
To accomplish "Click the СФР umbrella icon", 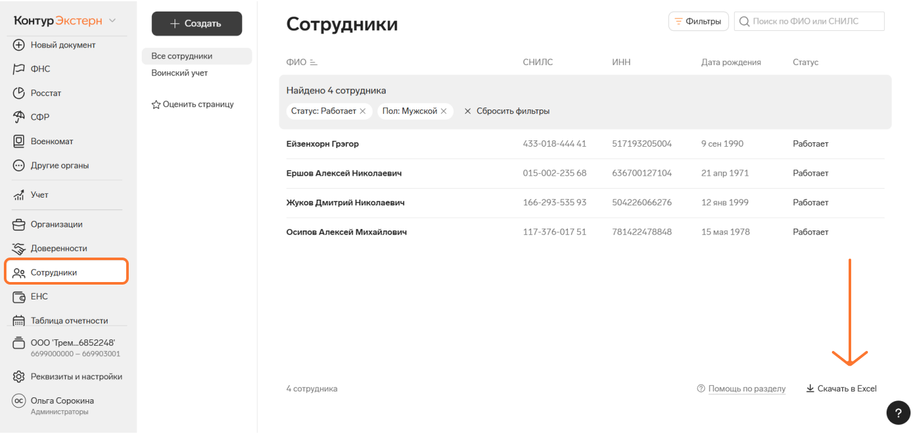I will point(19,117).
